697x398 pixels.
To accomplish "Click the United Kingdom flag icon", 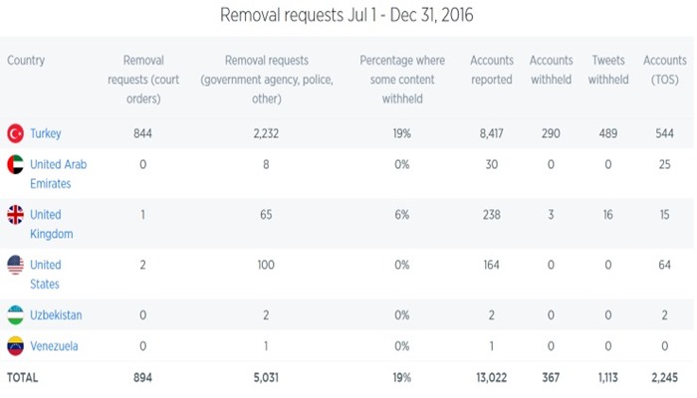I will (15, 215).
